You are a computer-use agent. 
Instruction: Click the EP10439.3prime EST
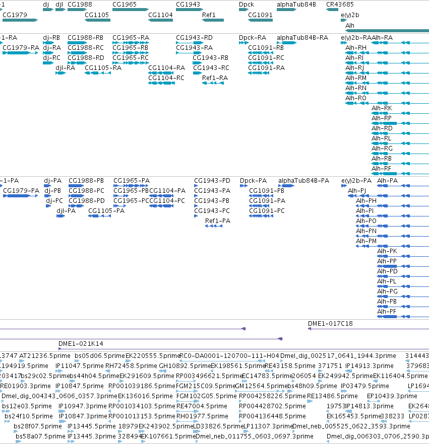(x=373, y=401)
